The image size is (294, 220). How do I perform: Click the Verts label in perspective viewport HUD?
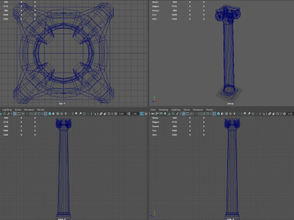[x=155, y=2]
